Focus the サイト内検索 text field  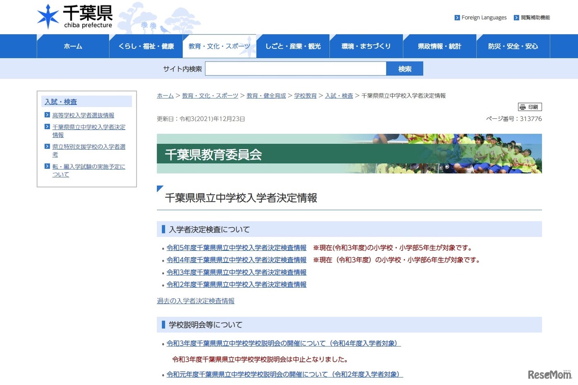[295, 69]
